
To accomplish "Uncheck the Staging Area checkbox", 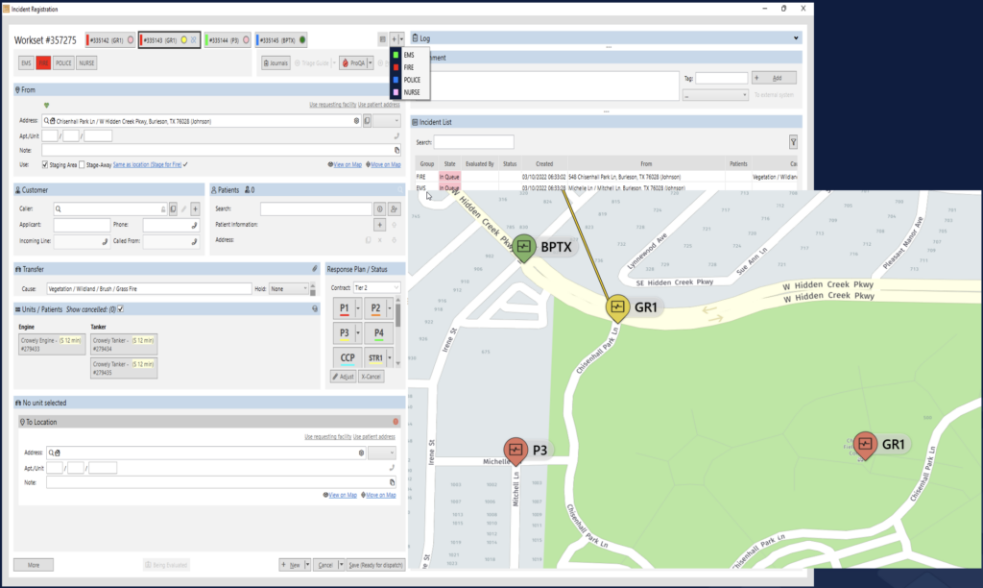I will 45,163.
